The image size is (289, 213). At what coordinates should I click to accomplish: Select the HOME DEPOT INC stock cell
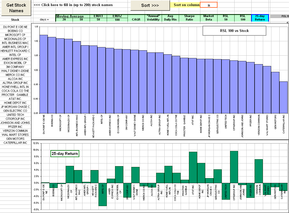click(x=15, y=103)
